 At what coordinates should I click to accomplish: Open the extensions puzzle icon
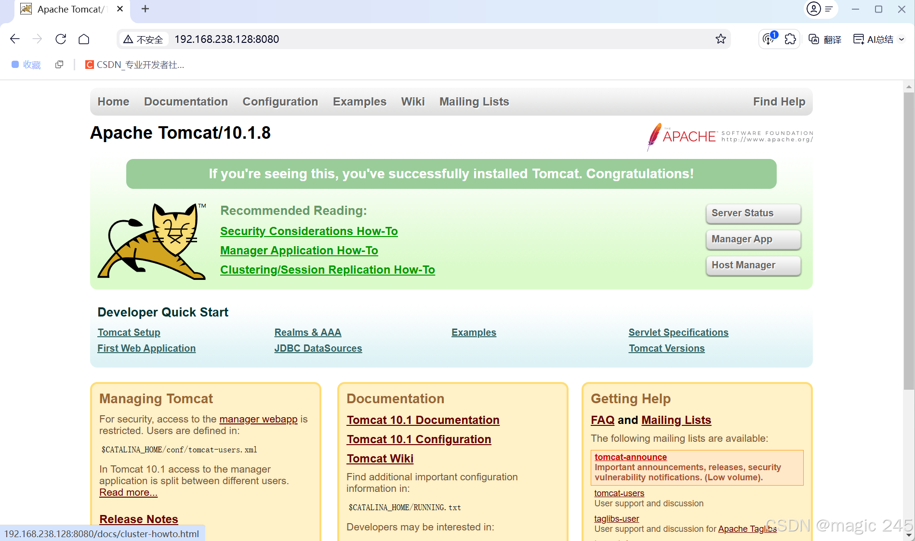pos(790,39)
